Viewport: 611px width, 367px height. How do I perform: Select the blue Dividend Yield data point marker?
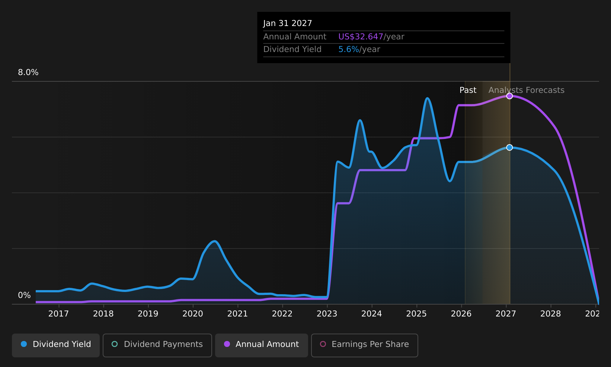click(509, 147)
